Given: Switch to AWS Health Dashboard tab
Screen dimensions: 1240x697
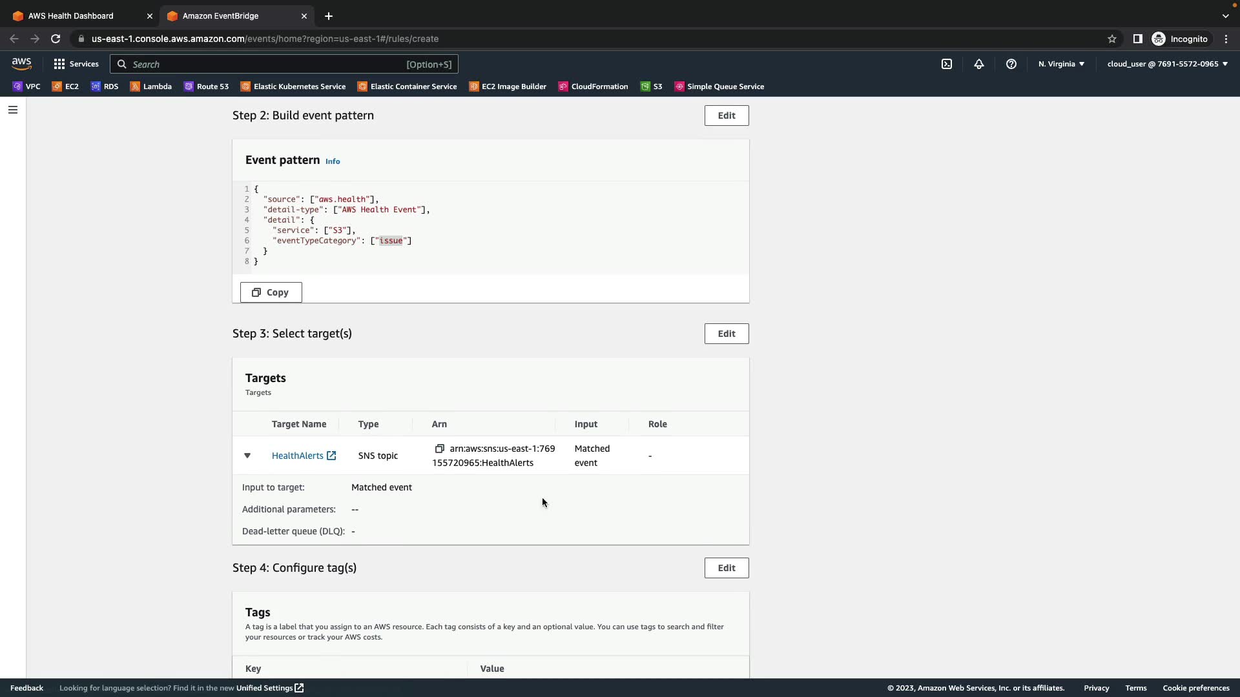Looking at the screenshot, I should [x=71, y=16].
